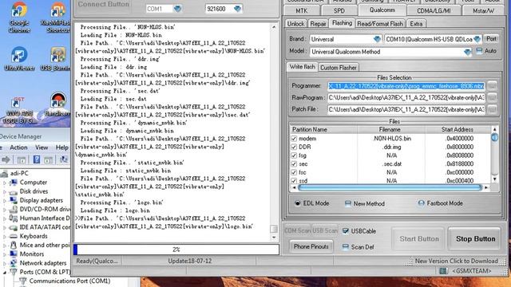Click the Stop Button
The height and width of the screenshot is (287, 511).
[475, 239]
